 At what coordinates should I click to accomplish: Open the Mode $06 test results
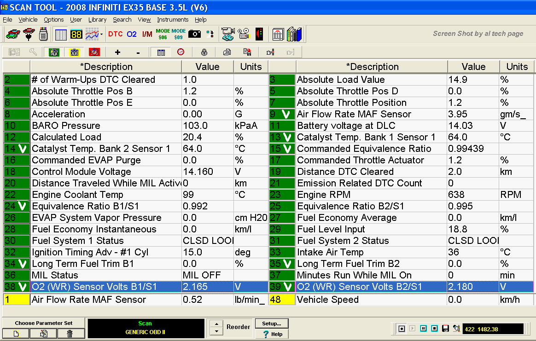(x=163, y=34)
